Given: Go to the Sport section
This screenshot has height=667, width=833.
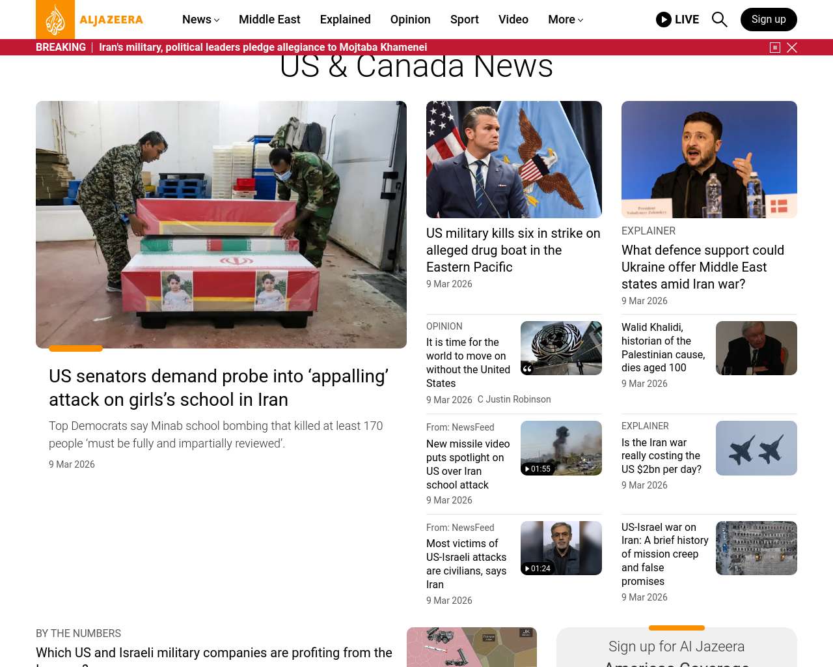Looking at the screenshot, I should [x=465, y=20].
